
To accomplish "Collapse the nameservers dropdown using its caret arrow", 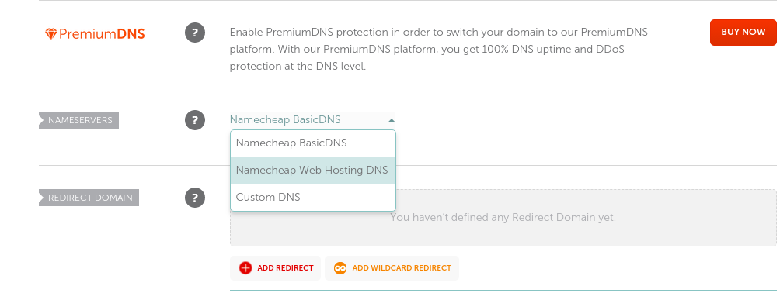I will 392,120.
